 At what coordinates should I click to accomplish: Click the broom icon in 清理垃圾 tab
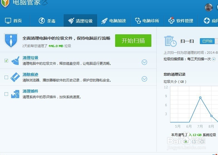pos(71,21)
